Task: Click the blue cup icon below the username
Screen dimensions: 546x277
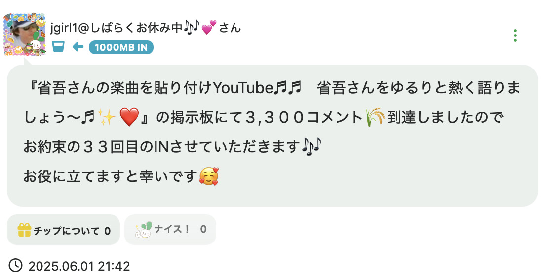Action: tap(58, 47)
